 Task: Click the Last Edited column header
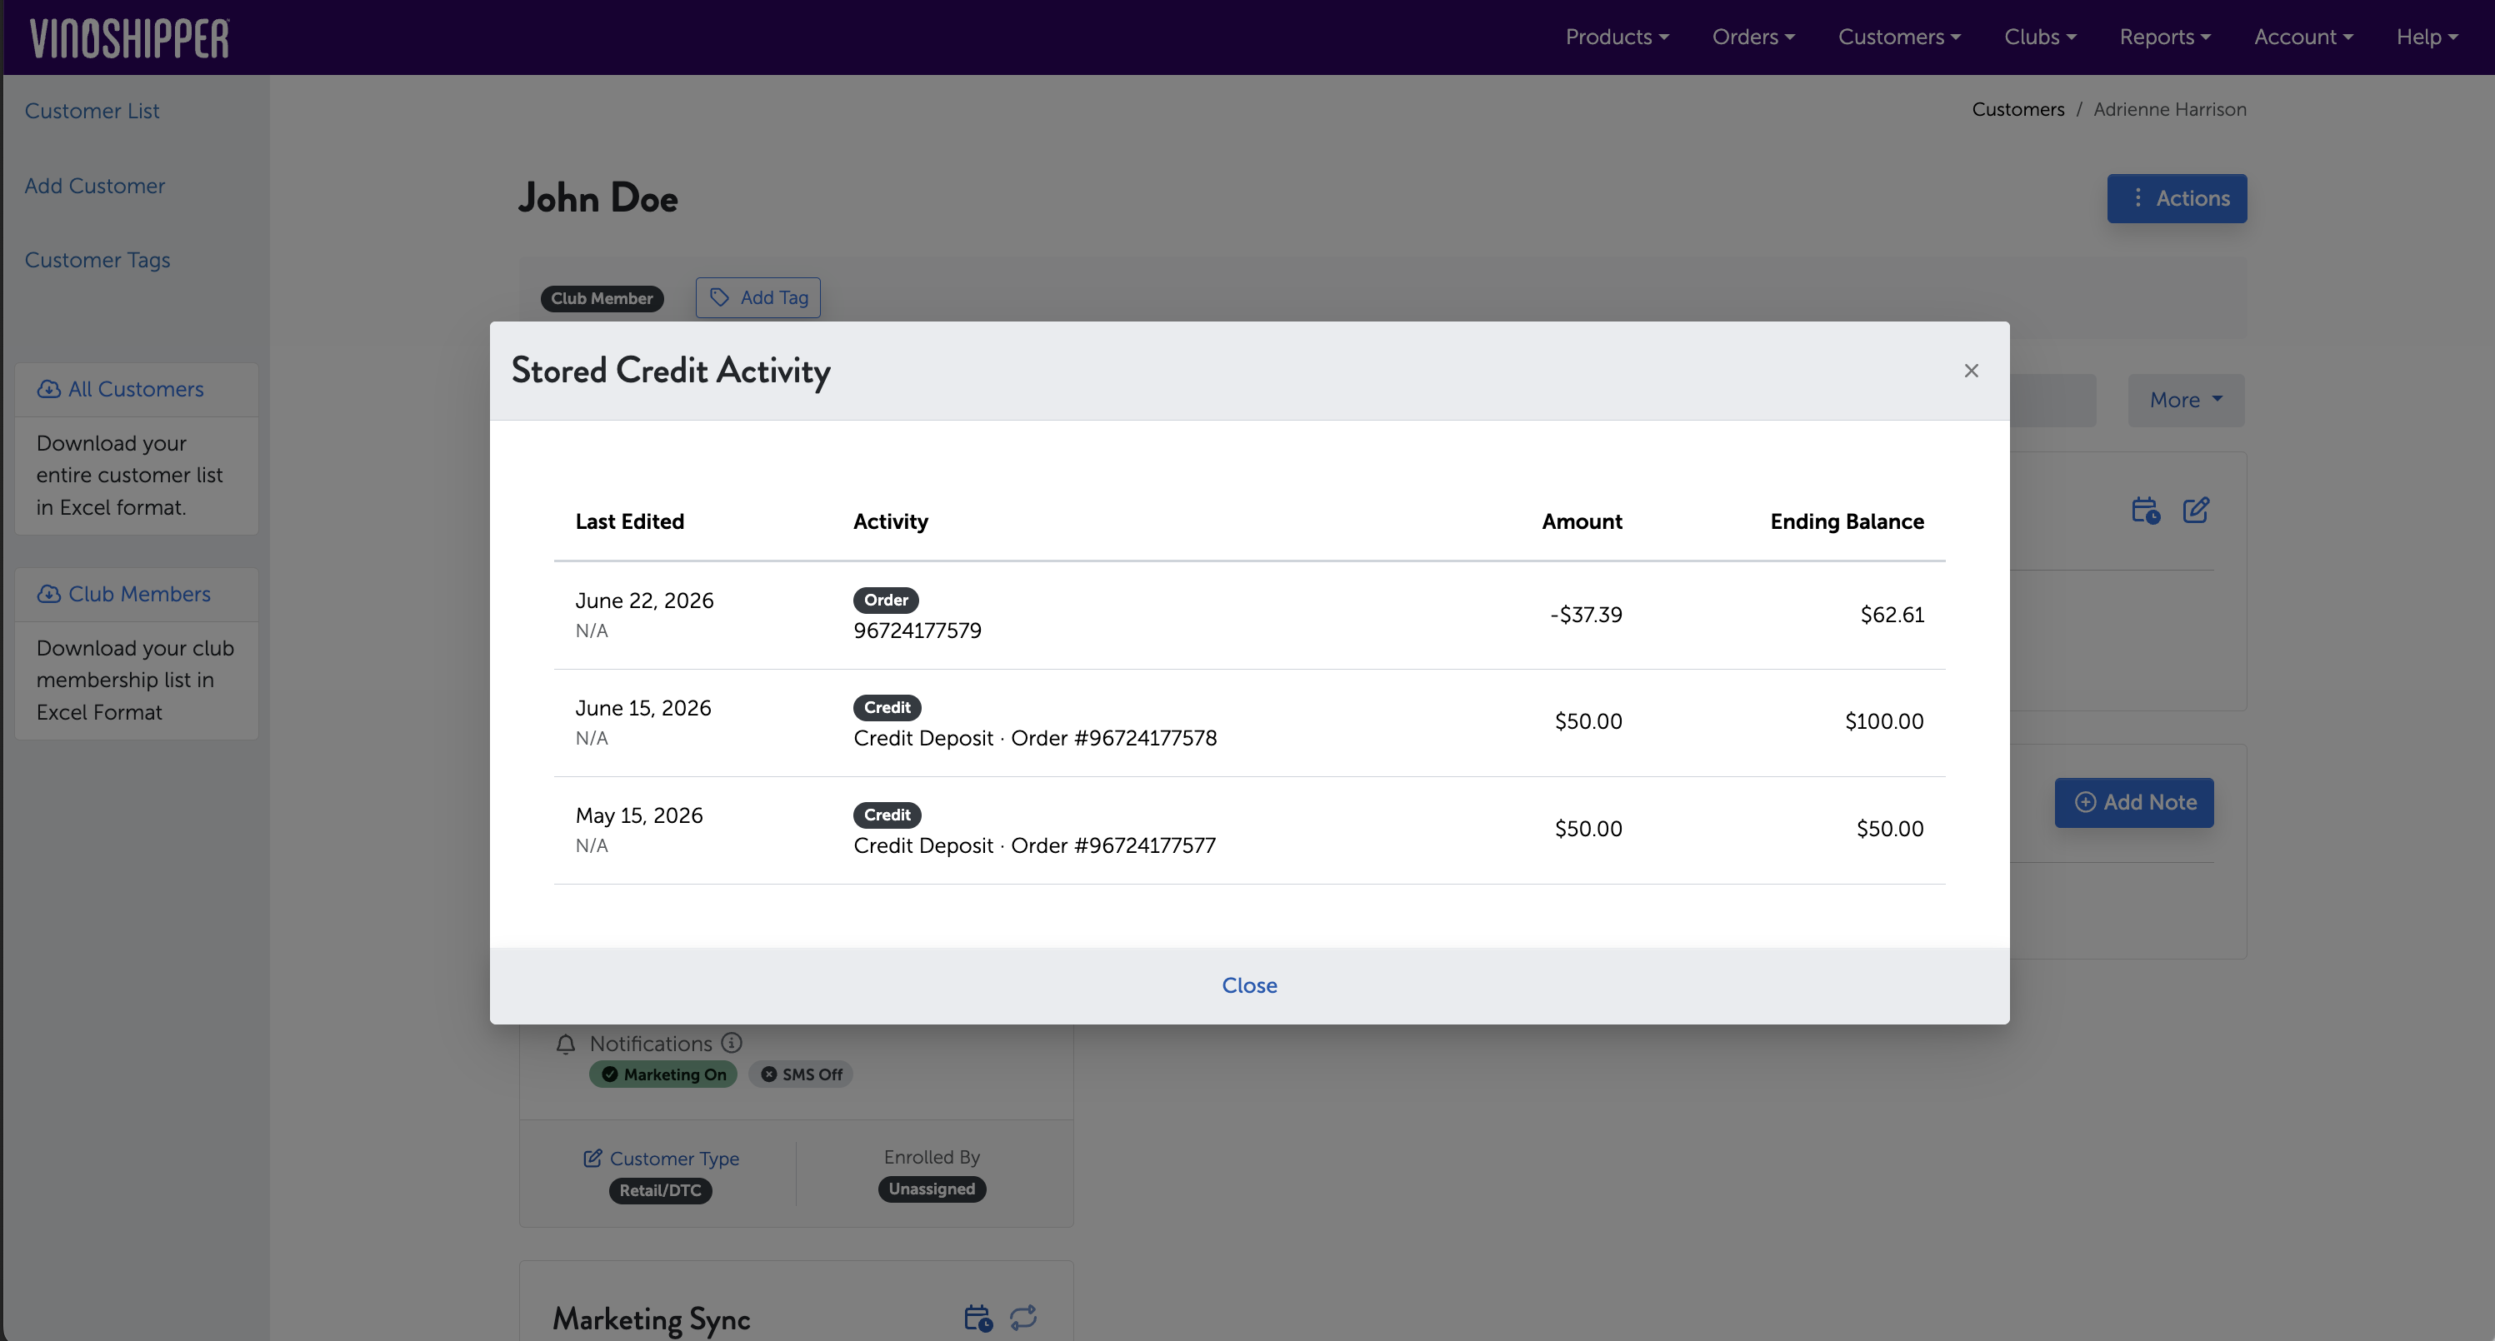629,522
